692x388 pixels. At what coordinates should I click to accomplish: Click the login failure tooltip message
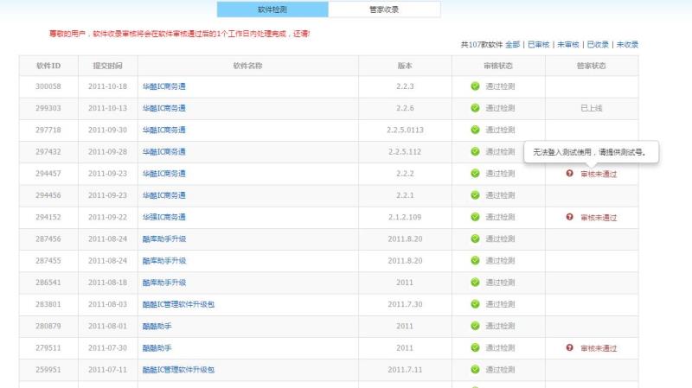(x=591, y=152)
